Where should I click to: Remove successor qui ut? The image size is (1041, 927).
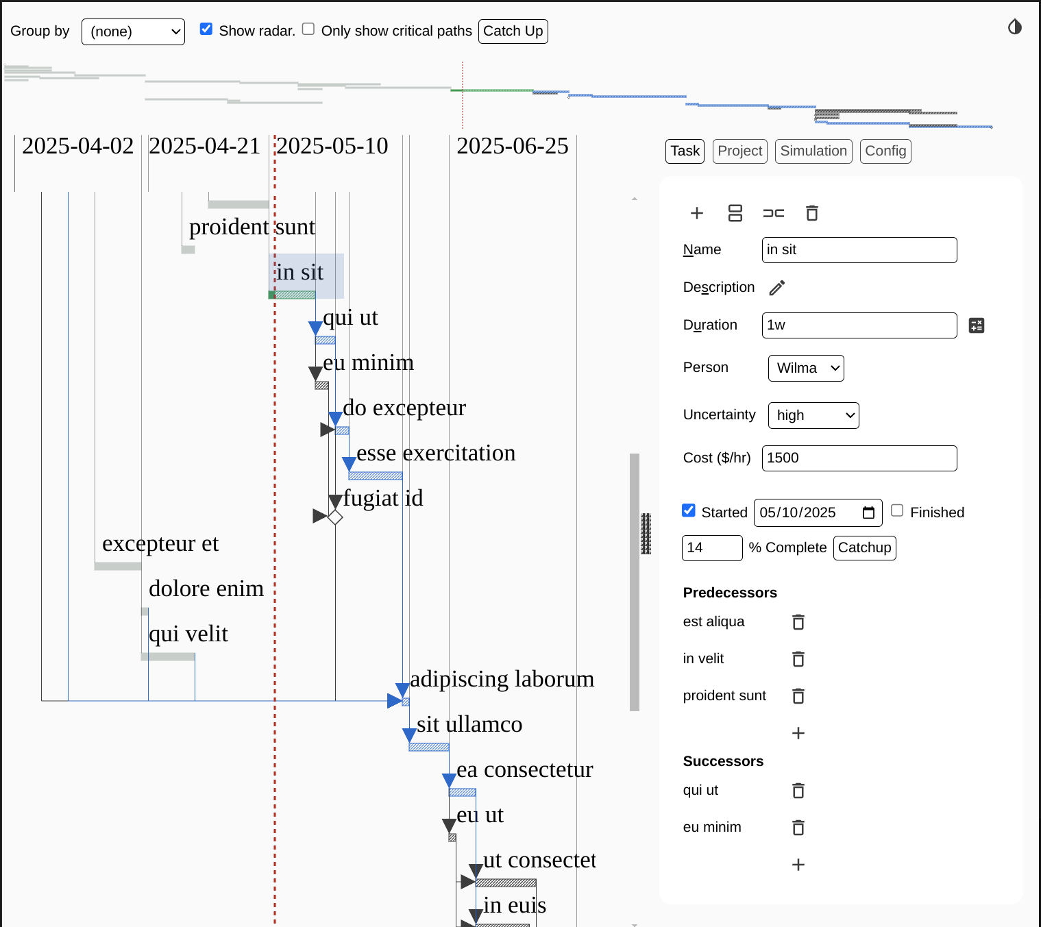798,791
